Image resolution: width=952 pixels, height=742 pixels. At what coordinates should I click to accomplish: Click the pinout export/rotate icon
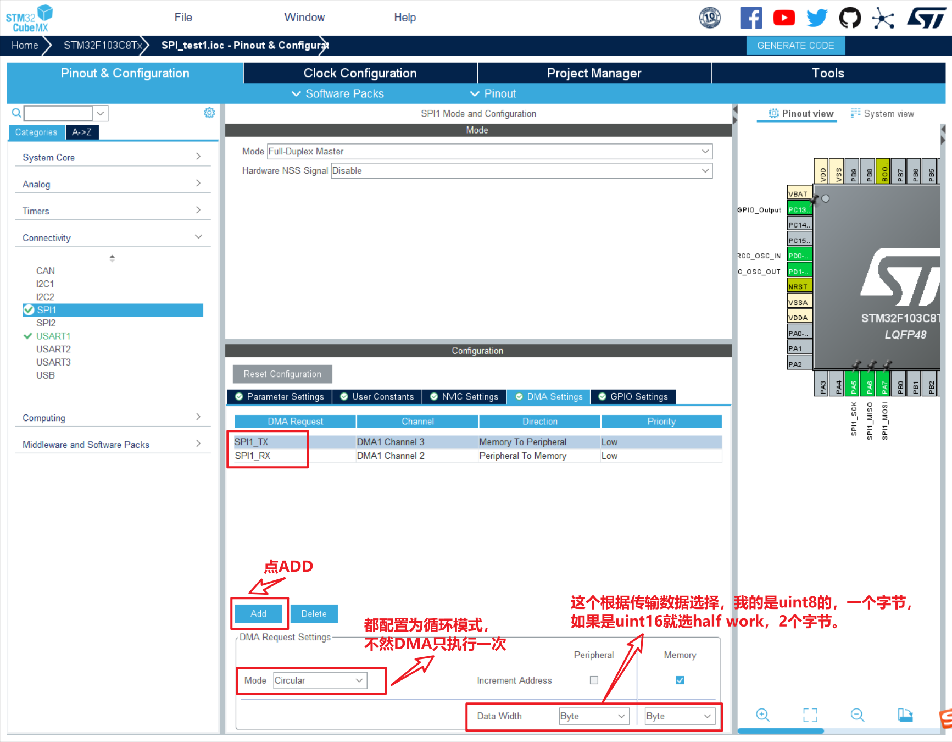tap(905, 715)
